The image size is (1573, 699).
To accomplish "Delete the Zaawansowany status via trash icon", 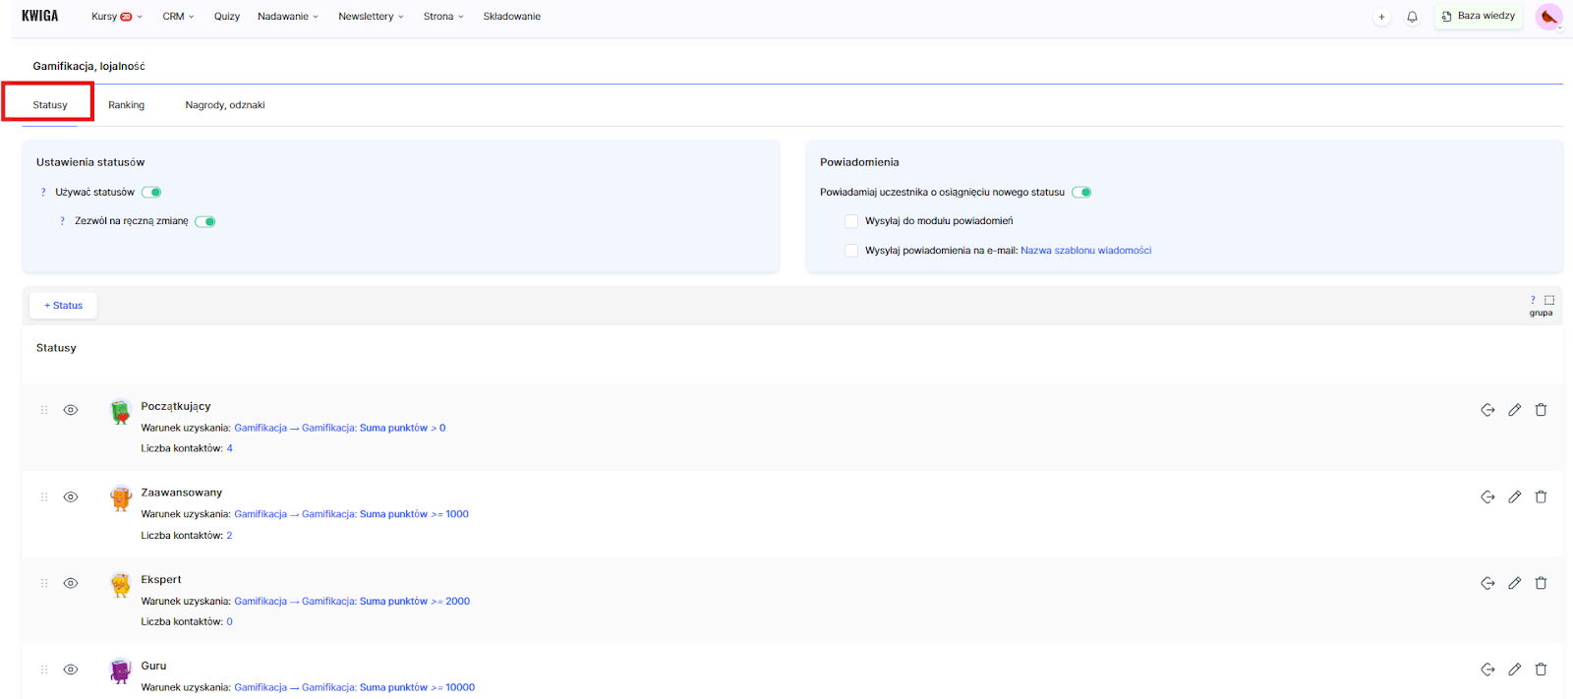I will pos(1541,496).
